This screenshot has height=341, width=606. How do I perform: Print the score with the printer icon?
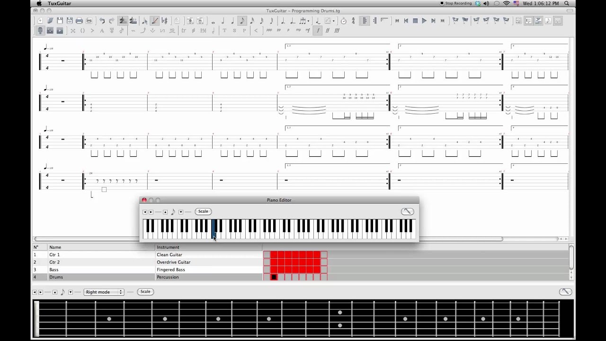[79, 20]
